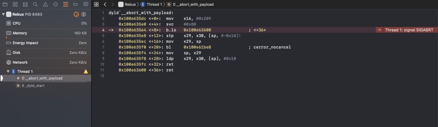
Task: Click the gear icon of 6 _dyld_start frame
Action: point(18,86)
